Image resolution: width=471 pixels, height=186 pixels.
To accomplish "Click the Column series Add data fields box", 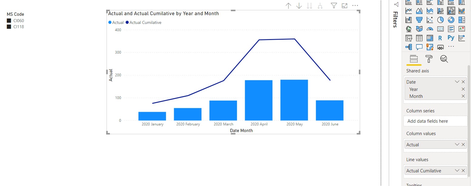I will (x=436, y=121).
